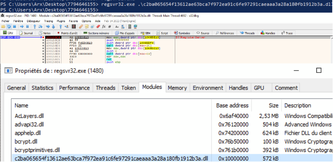The height and width of the screenshot is (162, 333).
Task: Expand the Affichage menu
Action: pos(18,21)
